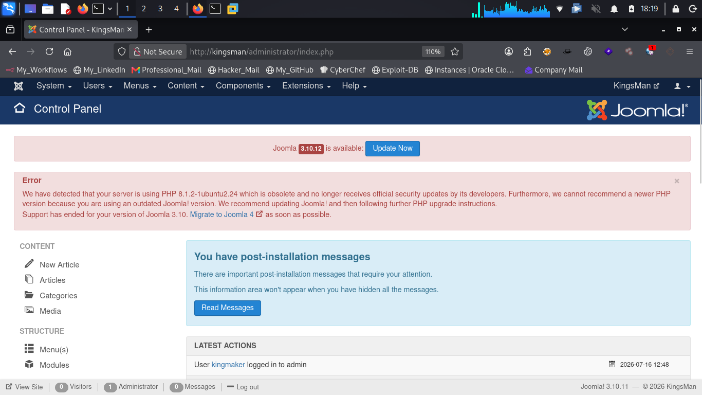Click the Articles stack icon

pyautogui.click(x=29, y=279)
